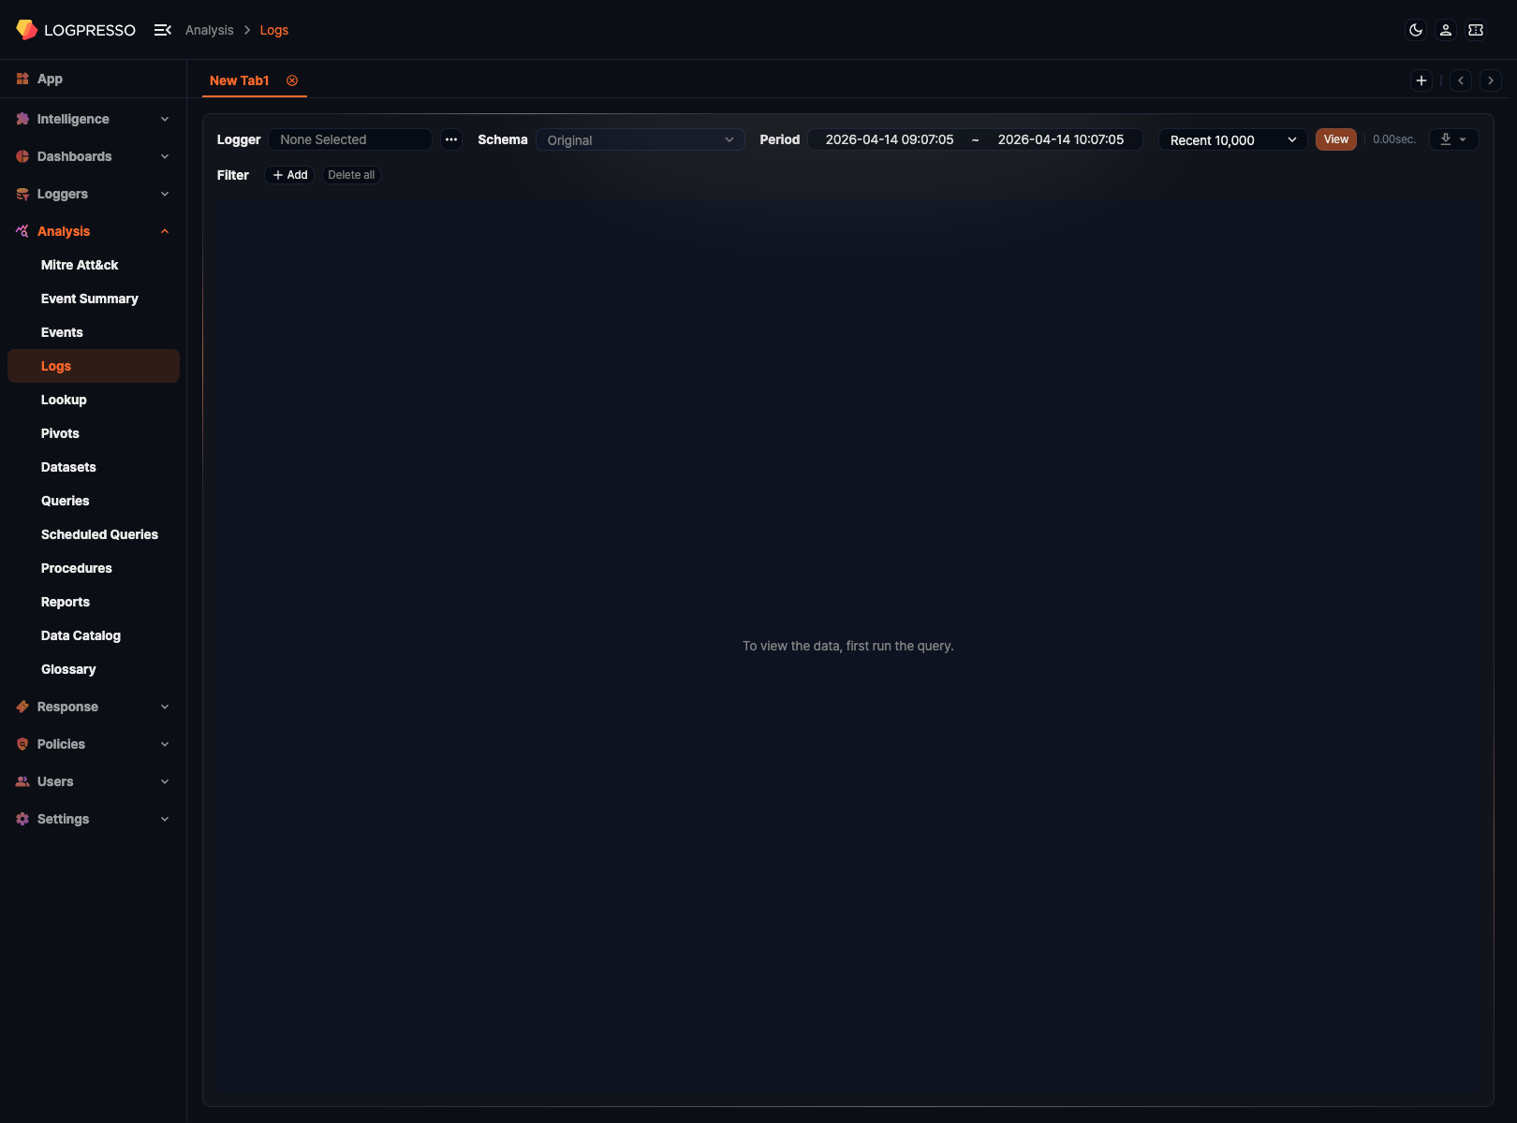
Task: Open the Recent 10,000 dropdown
Action: (1232, 139)
